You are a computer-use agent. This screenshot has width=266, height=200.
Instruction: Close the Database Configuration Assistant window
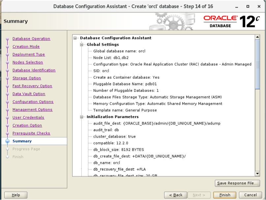259,7
